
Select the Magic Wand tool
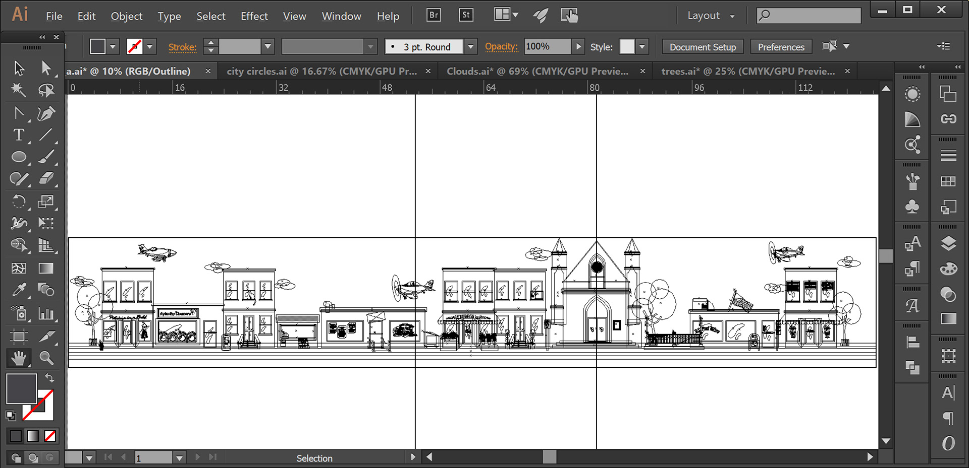click(x=19, y=90)
